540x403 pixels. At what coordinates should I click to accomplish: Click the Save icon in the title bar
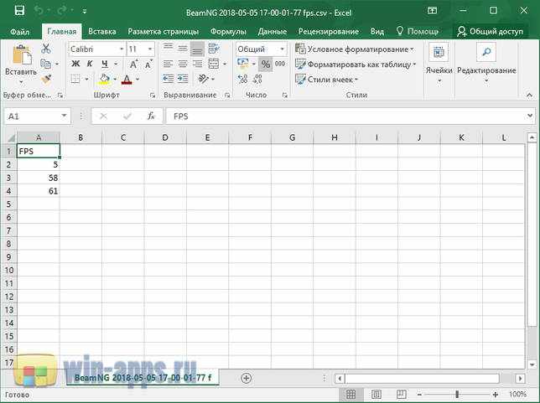19,11
